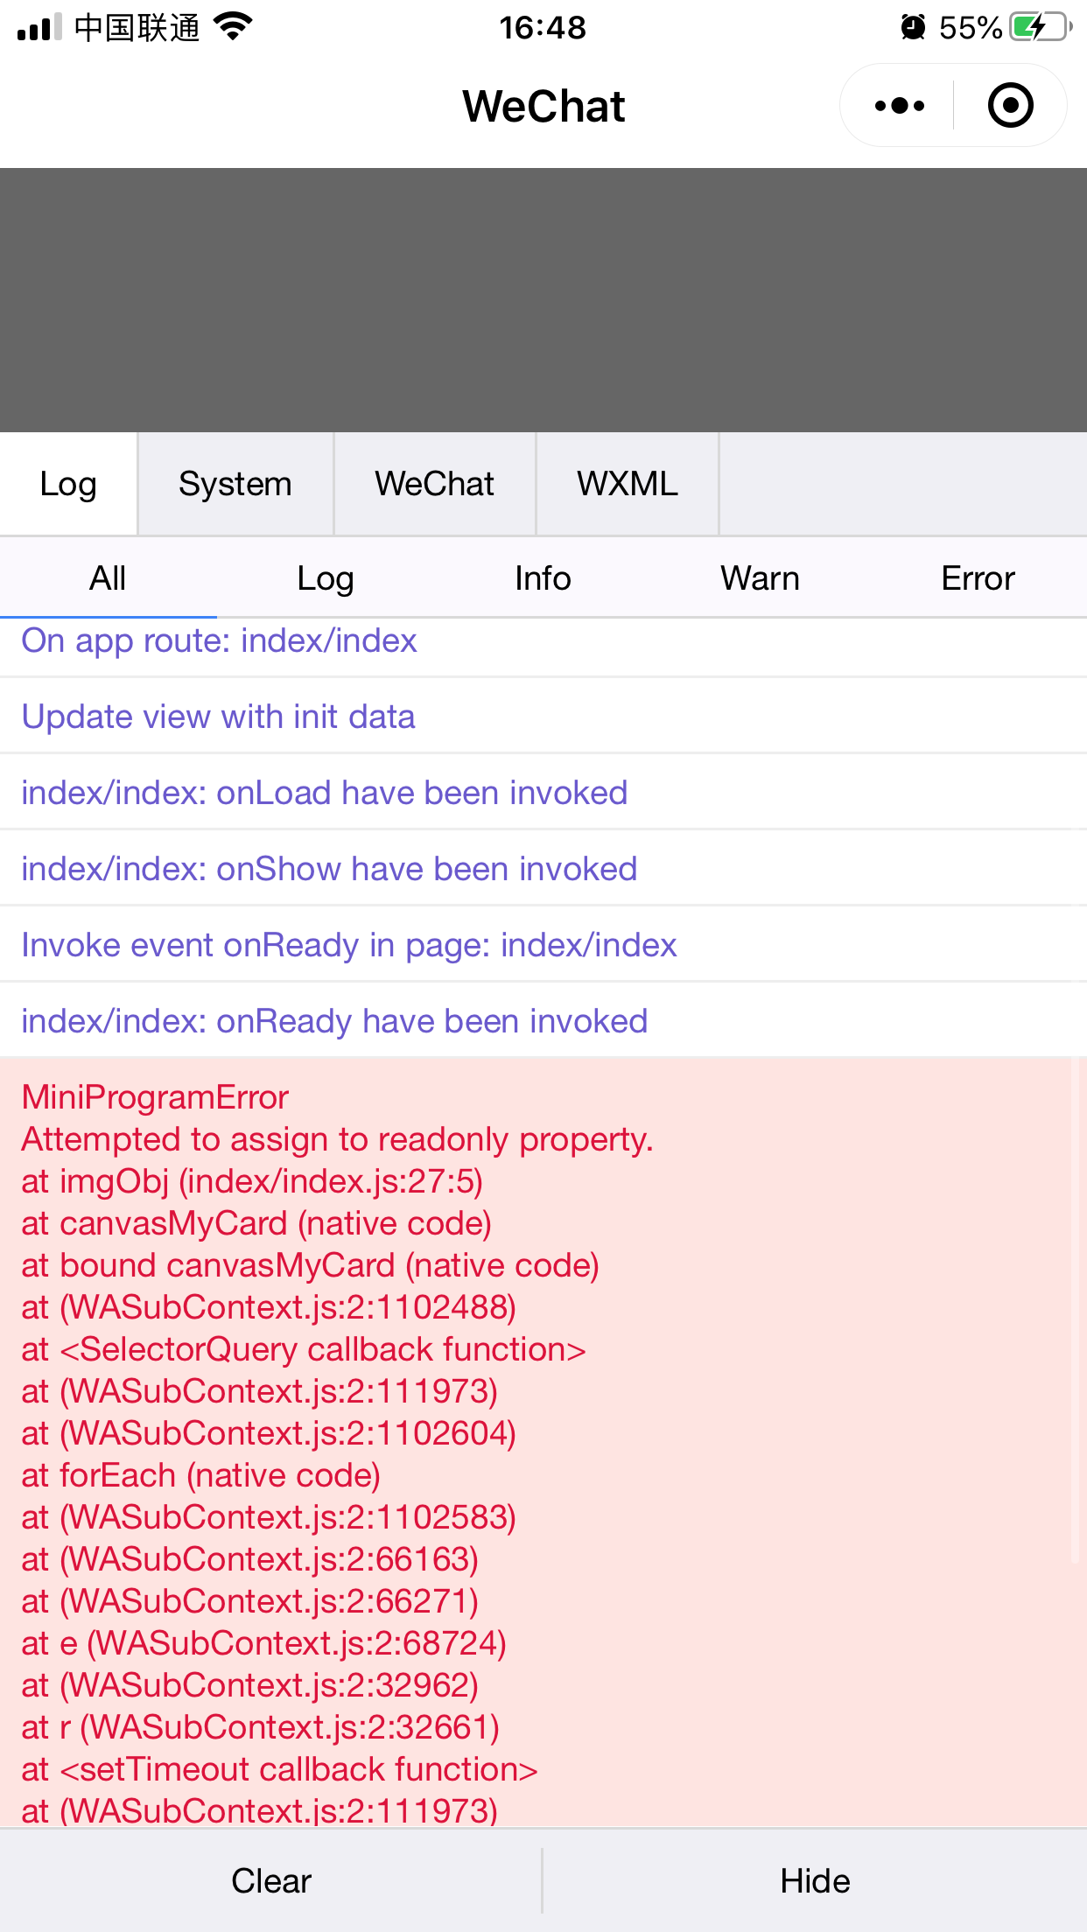Tap 'at forEach (native code)' stack line
1087x1932 pixels.
pos(201,1475)
